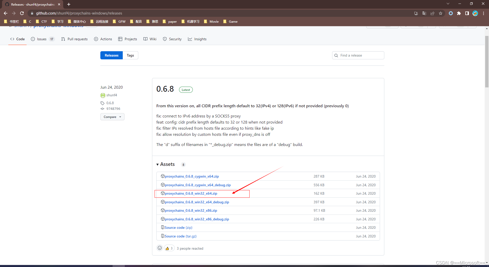Open the browser extensions puzzle icon
Screen dimensions: 489x267
point(459,13)
